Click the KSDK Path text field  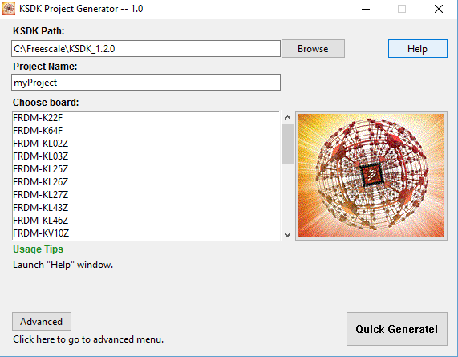click(146, 48)
